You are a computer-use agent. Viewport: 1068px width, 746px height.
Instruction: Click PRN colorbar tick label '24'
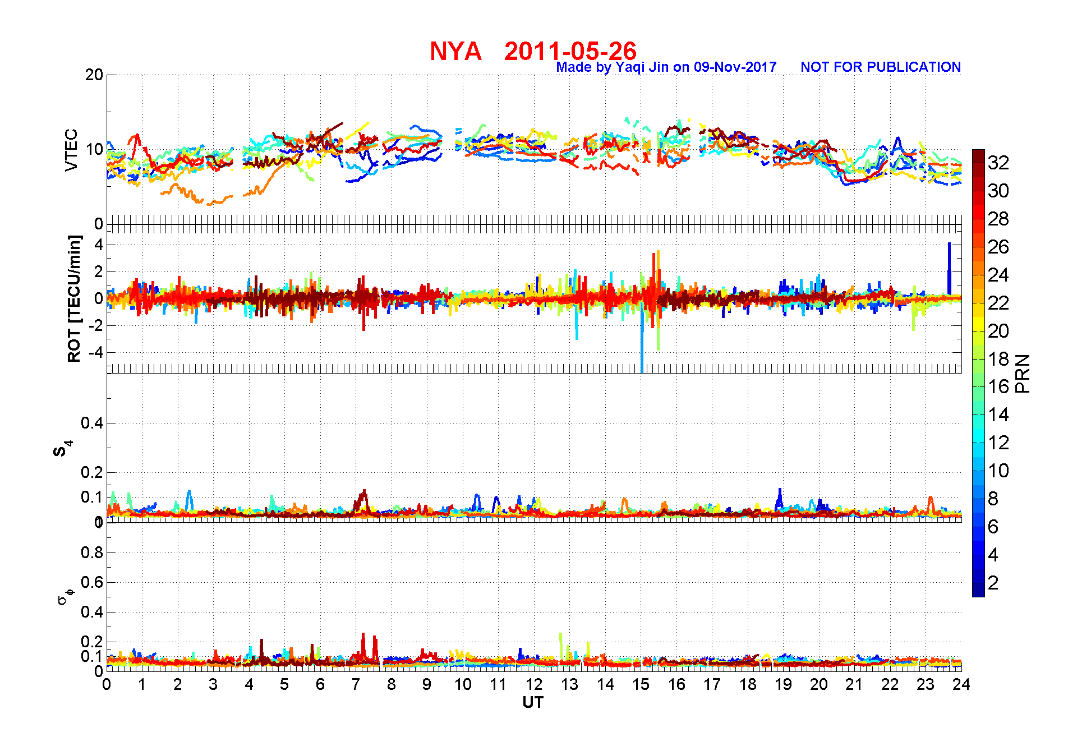click(x=998, y=275)
